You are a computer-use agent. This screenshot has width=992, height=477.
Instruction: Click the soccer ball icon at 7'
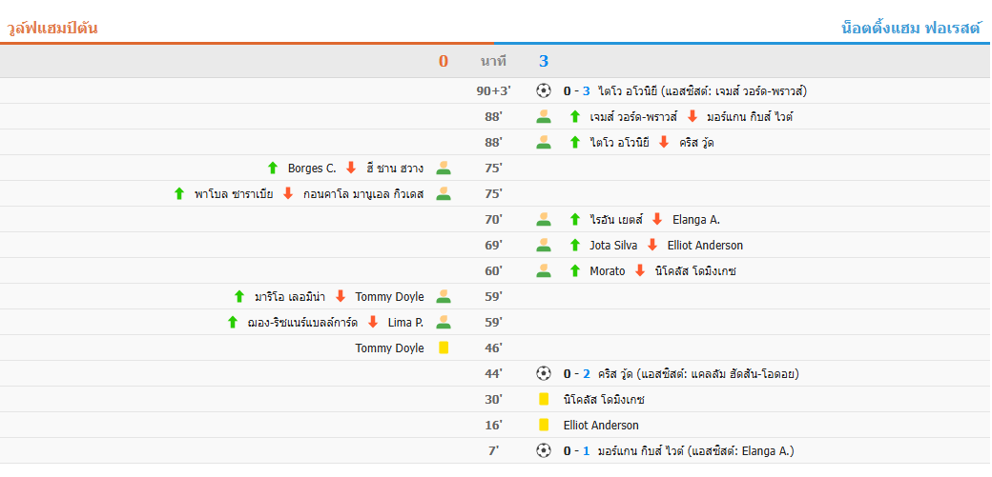(544, 451)
